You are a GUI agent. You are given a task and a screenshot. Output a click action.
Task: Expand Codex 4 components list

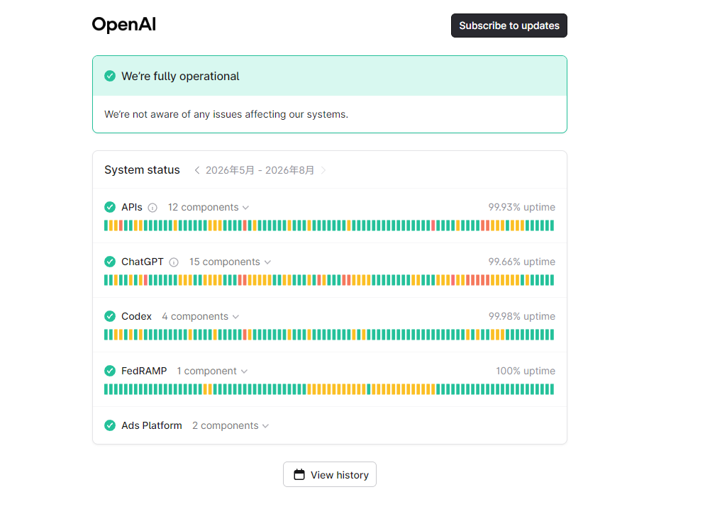click(x=200, y=316)
